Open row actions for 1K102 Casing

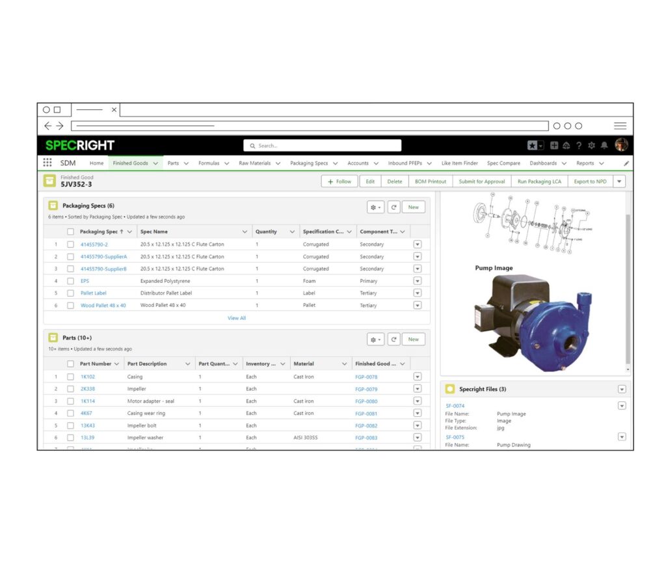(418, 377)
